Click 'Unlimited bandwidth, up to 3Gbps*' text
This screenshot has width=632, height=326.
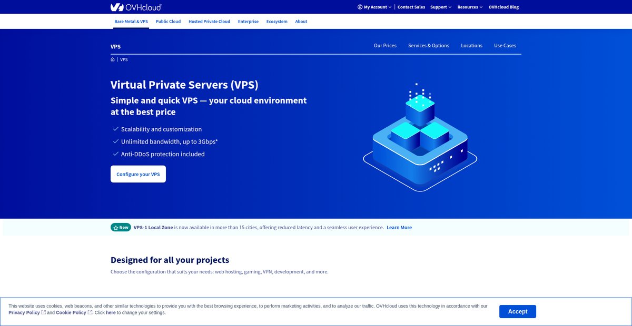click(170, 141)
